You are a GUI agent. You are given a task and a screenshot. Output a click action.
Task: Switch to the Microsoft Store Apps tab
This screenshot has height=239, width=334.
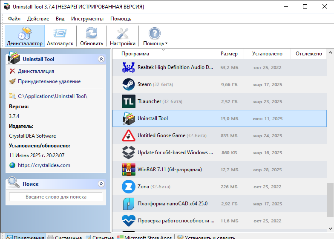(x=144, y=237)
